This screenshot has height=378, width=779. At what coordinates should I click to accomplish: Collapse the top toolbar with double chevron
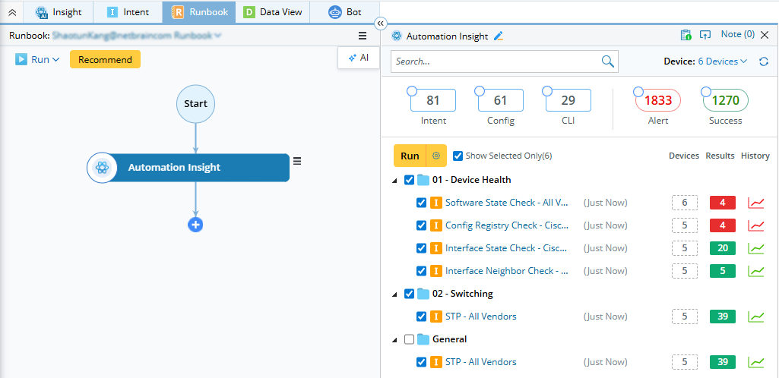12,12
